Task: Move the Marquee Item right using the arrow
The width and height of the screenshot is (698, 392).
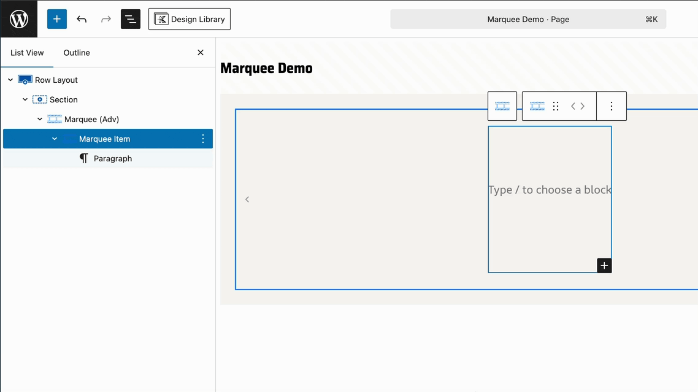Action: [x=582, y=106]
